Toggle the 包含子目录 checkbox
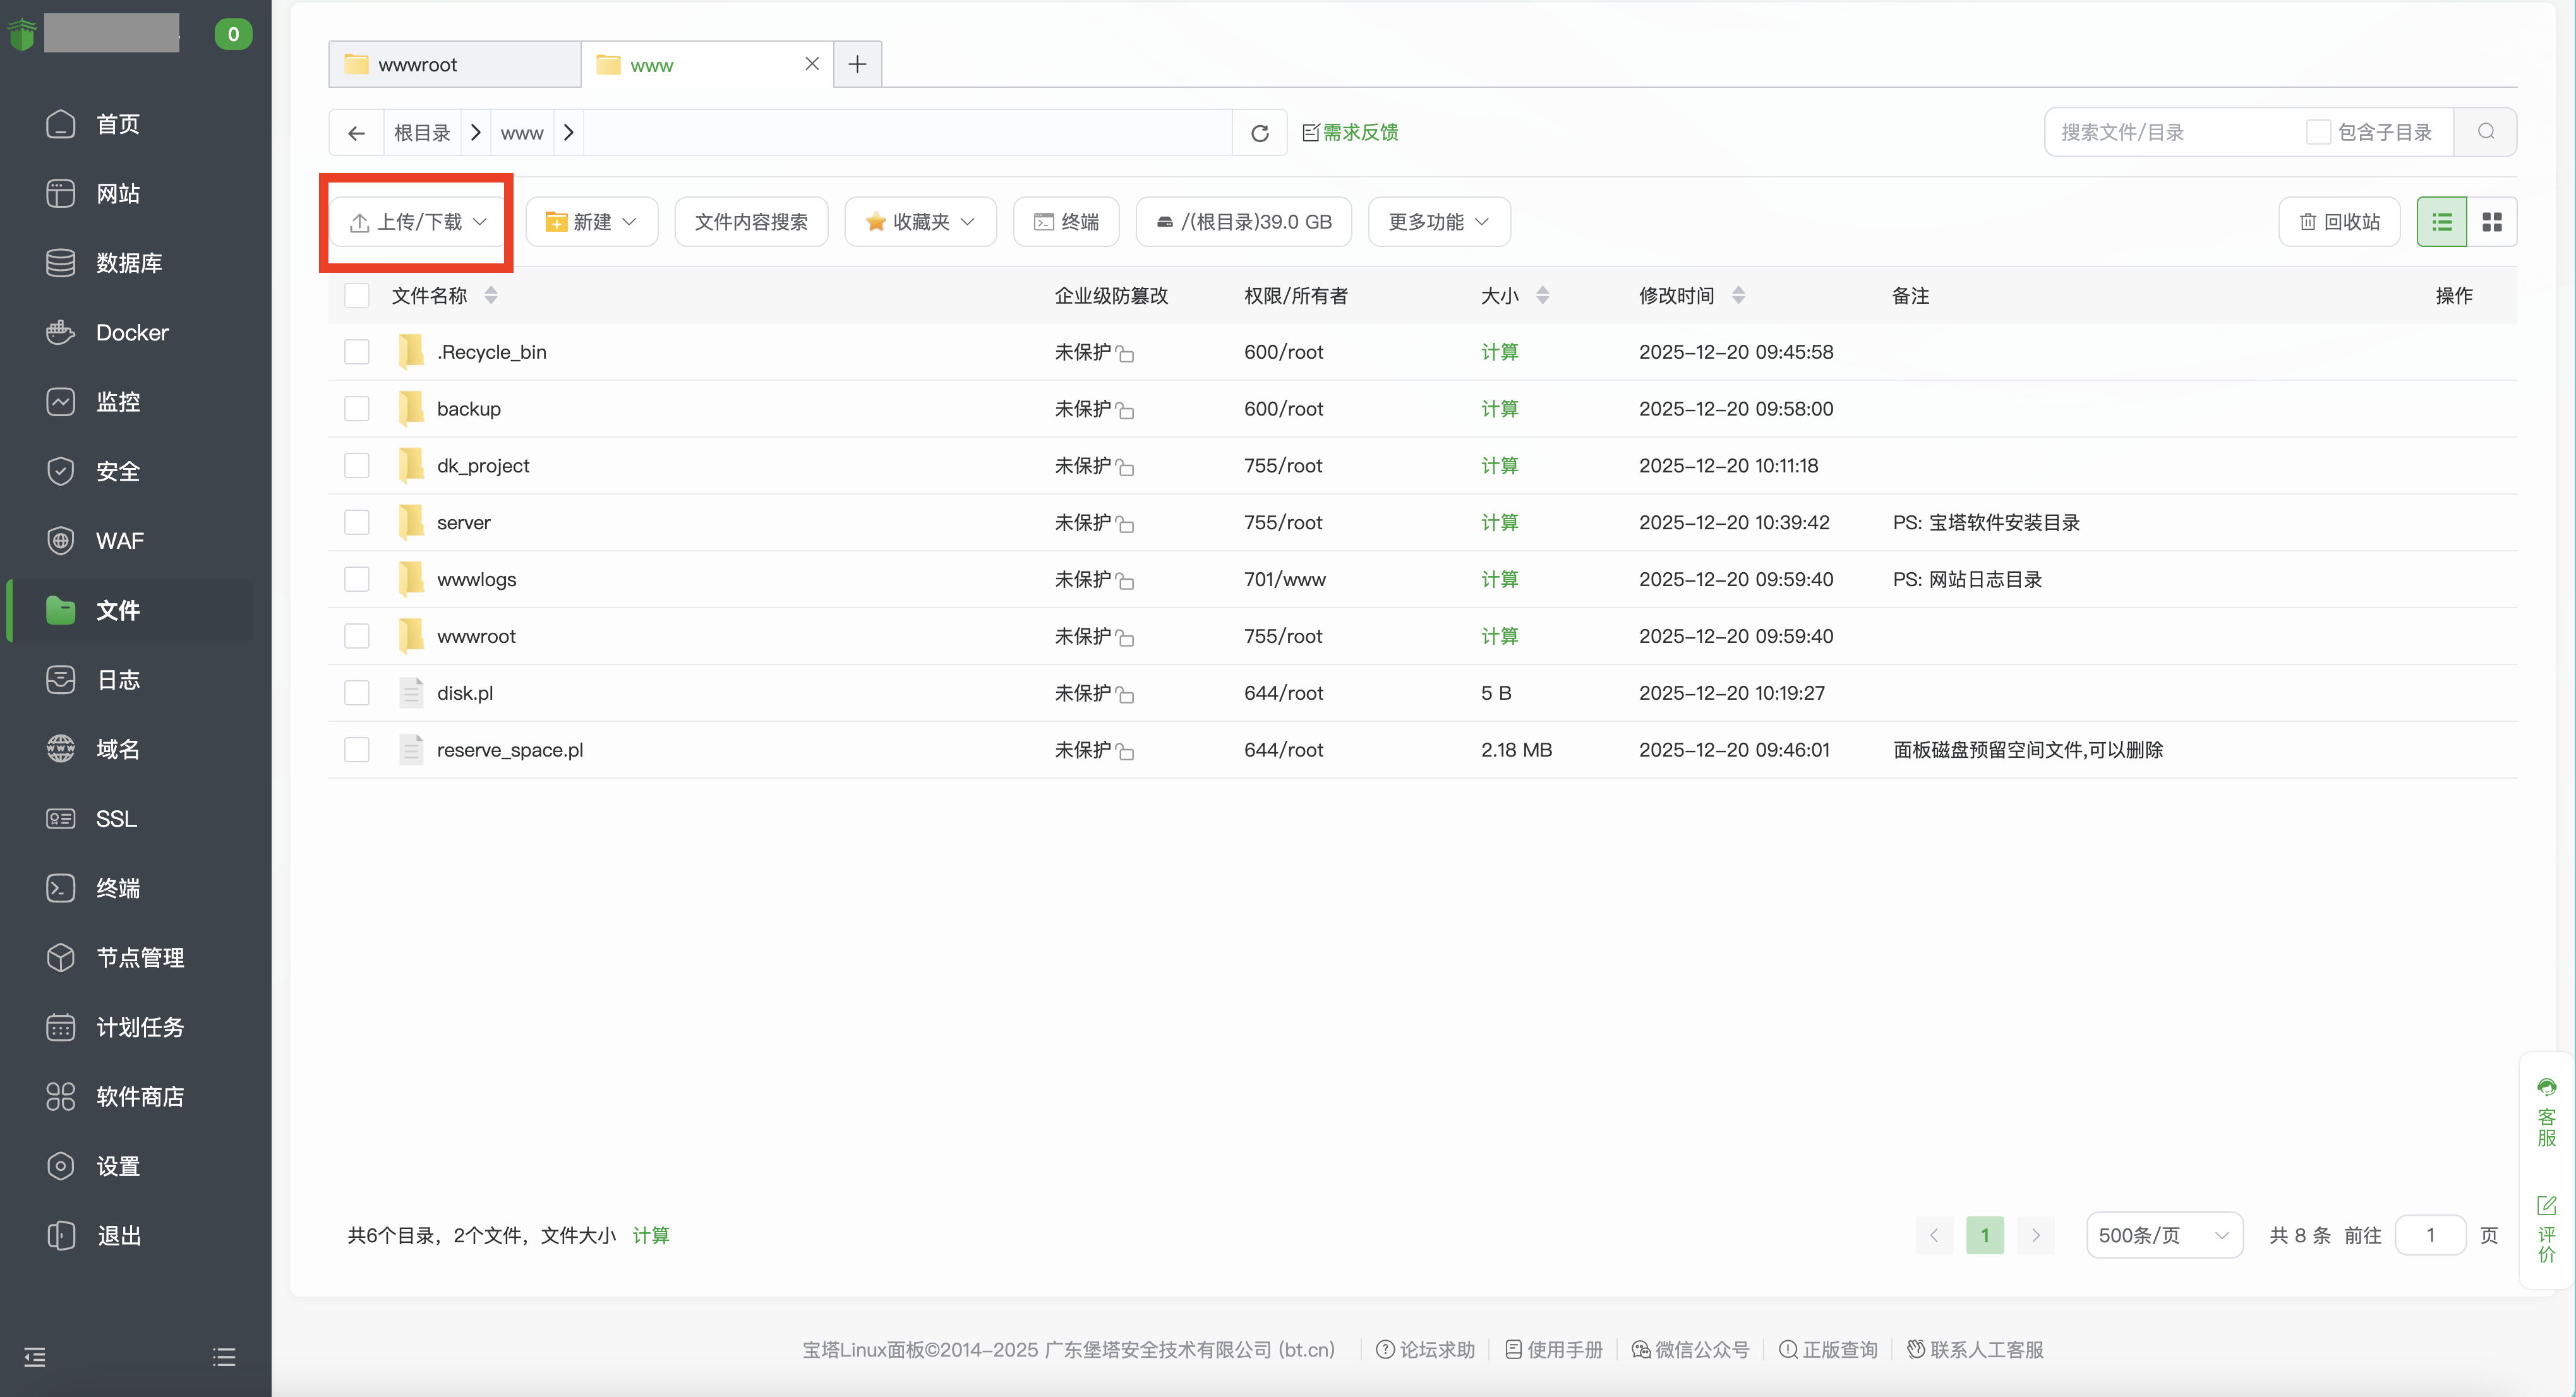Screen dimensions: 2576x1397 click(x=2318, y=132)
